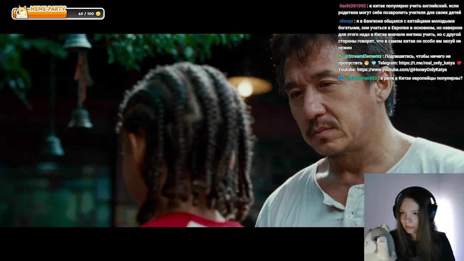Click username @StreamElements in chat
Viewport: 464px width, 261px height.
coord(363,56)
